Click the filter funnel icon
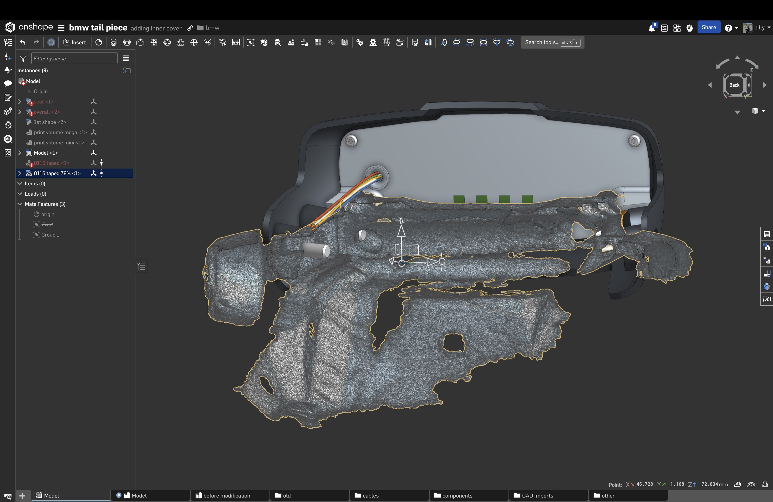This screenshot has width=773, height=502. coord(23,58)
